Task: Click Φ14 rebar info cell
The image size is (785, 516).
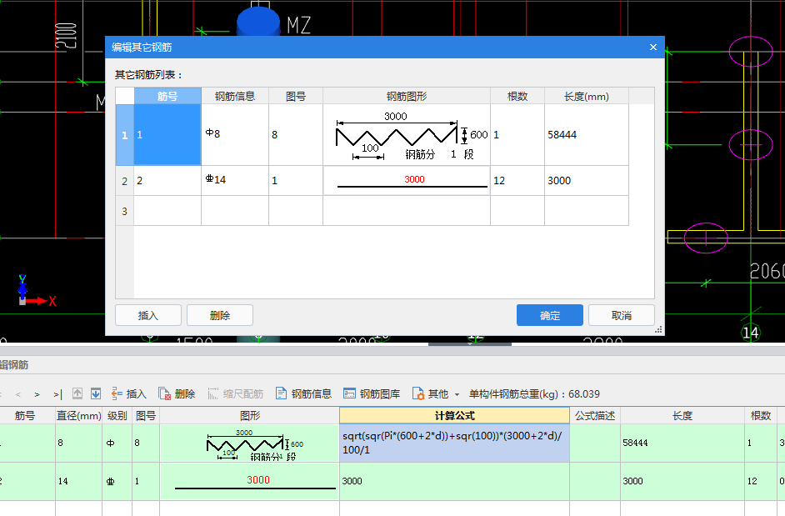Action: pyautogui.click(x=235, y=181)
